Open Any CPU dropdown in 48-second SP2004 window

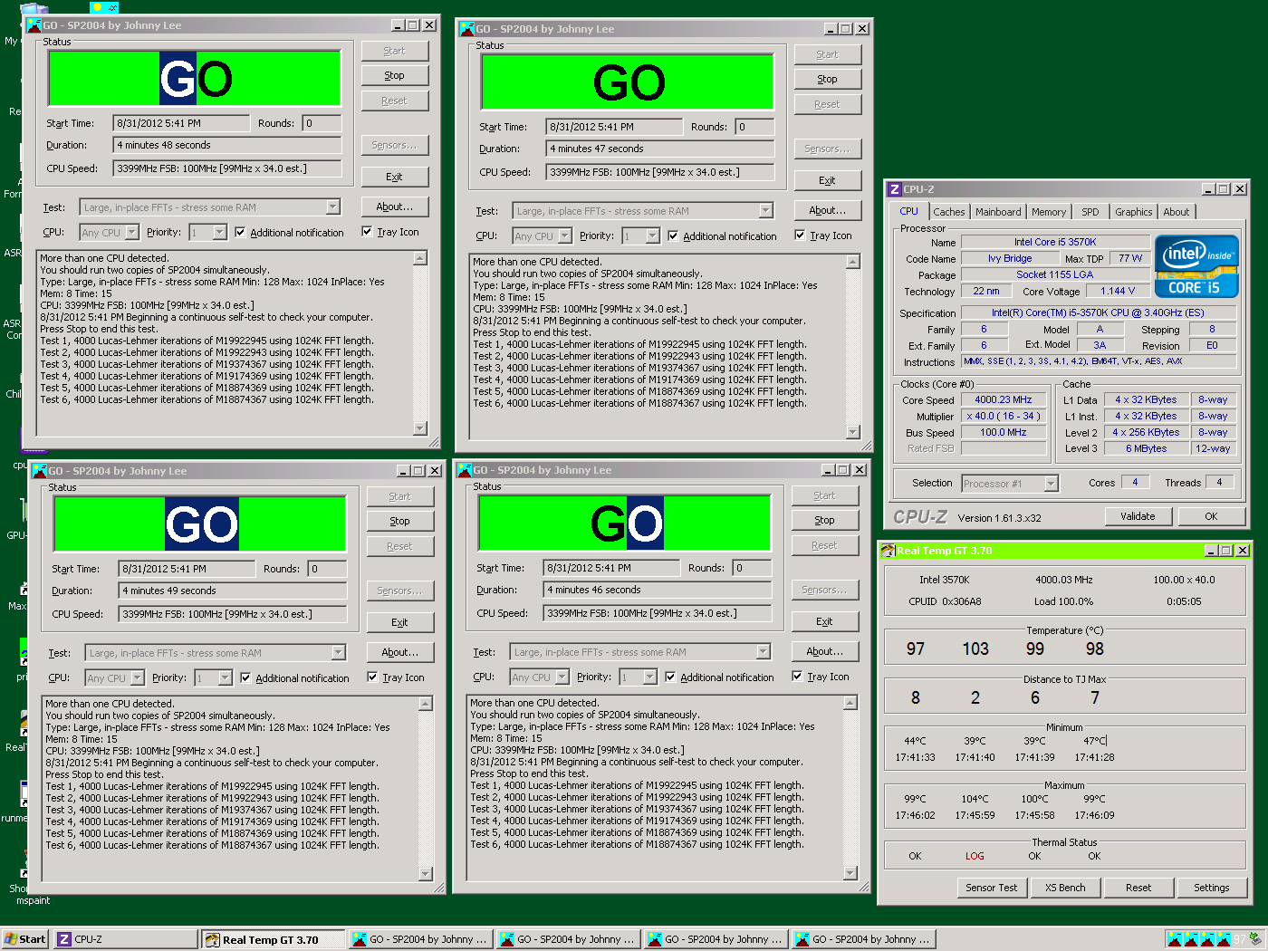coord(132,233)
